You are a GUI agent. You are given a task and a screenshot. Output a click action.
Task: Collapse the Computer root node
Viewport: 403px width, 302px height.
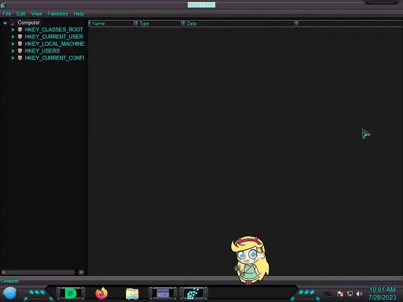[5, 23]
